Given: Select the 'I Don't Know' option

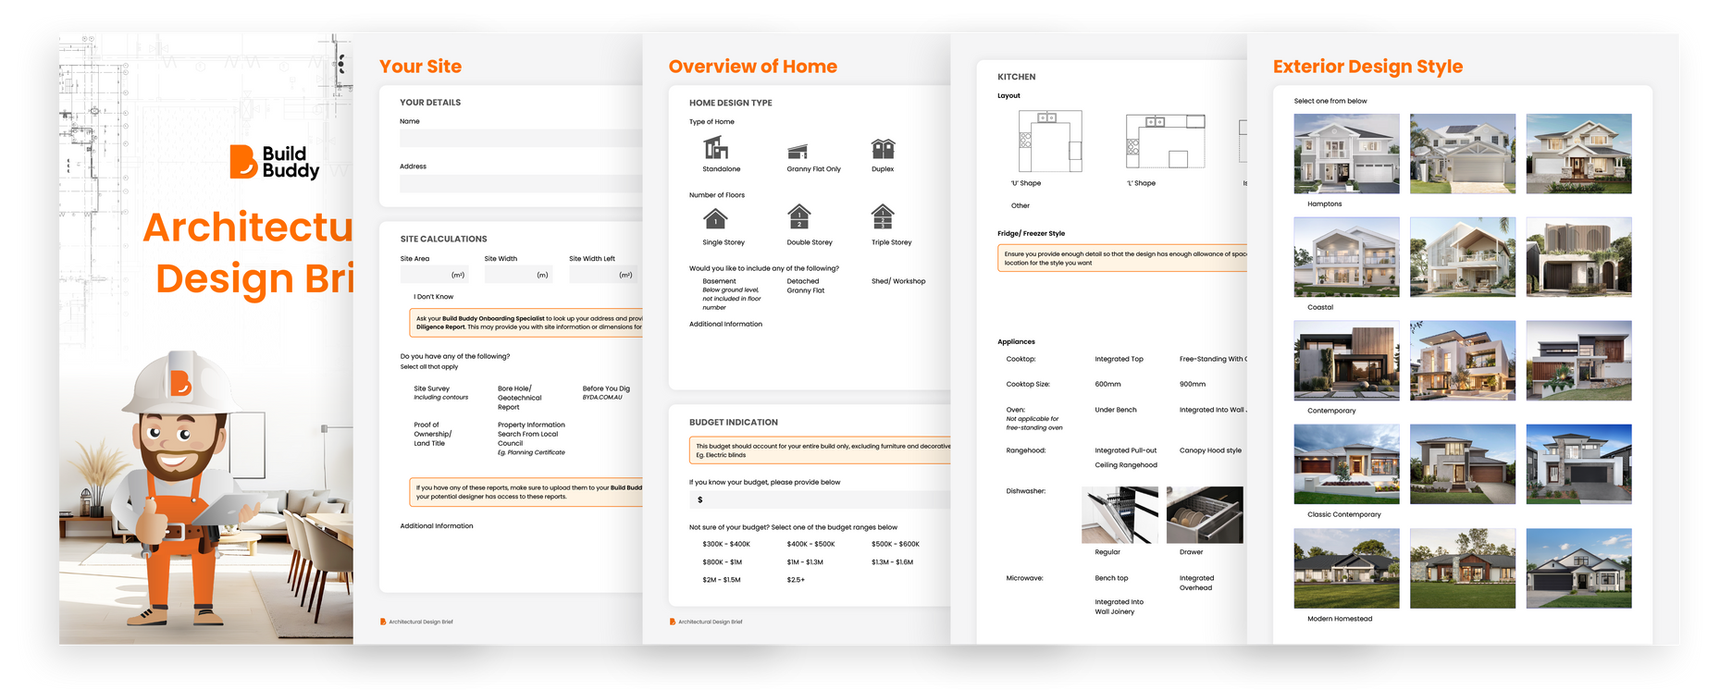Looking at the screenshot, I should click(434, 297).
